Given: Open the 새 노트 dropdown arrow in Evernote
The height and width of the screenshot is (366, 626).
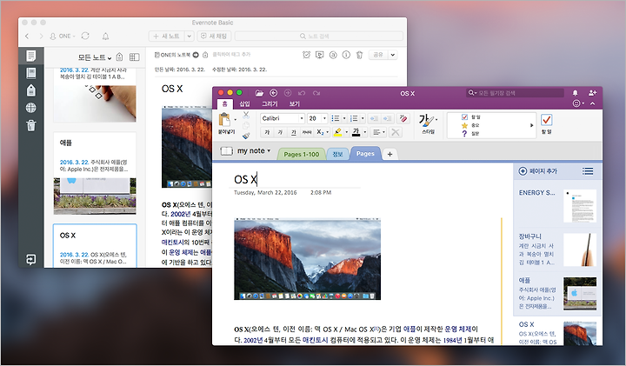Looking at the screenshot, I should (190, 36).
